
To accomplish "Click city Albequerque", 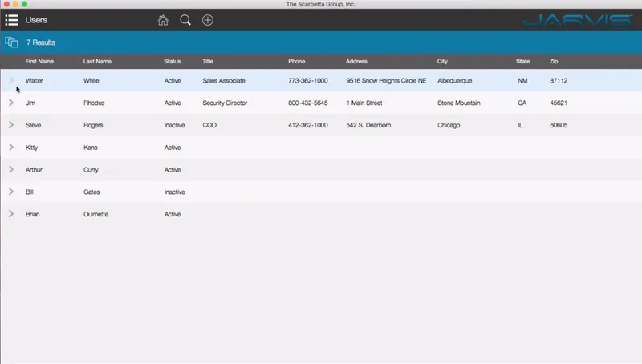I will click(x=454, y=80).
